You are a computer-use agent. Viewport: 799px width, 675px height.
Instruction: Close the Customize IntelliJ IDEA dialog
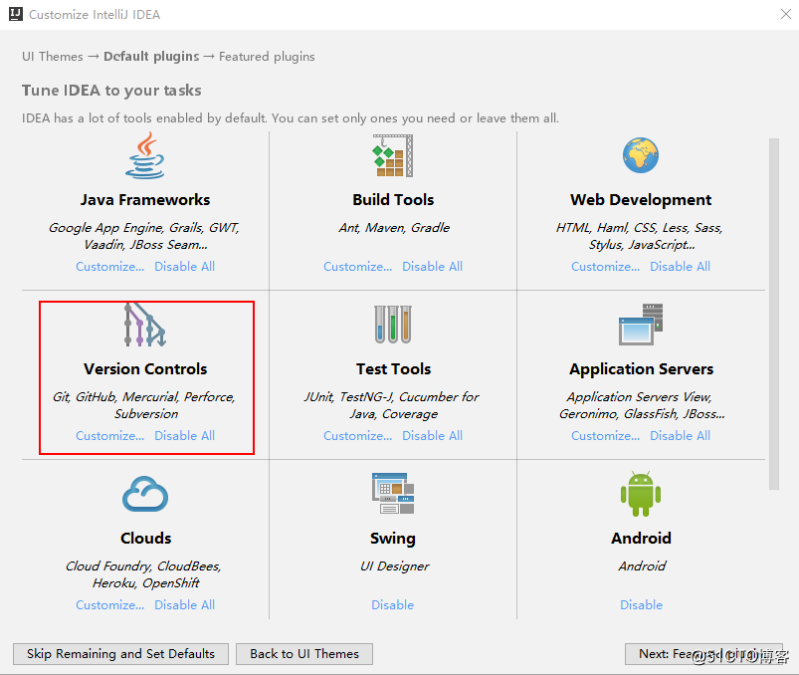[x=786, y=14]
